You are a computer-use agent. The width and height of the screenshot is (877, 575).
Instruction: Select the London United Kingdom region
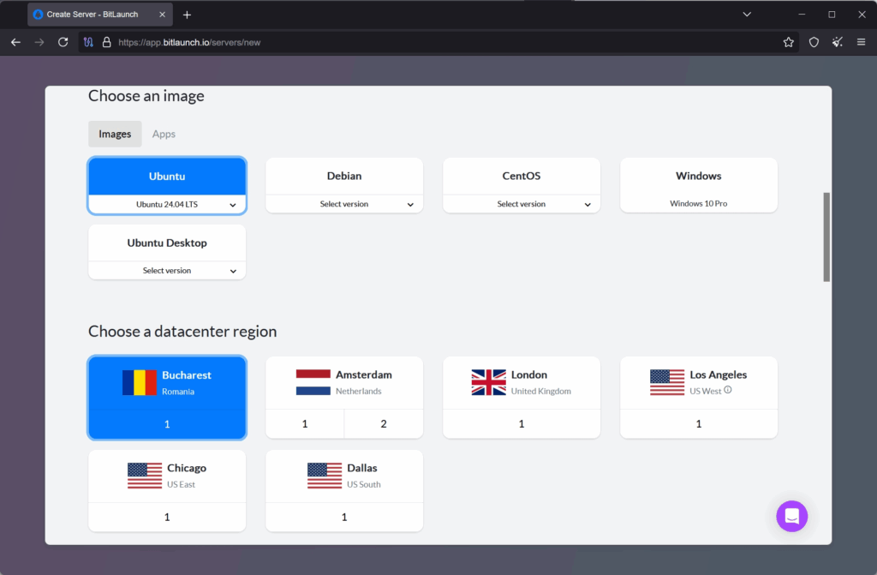[x=522, y=382]
